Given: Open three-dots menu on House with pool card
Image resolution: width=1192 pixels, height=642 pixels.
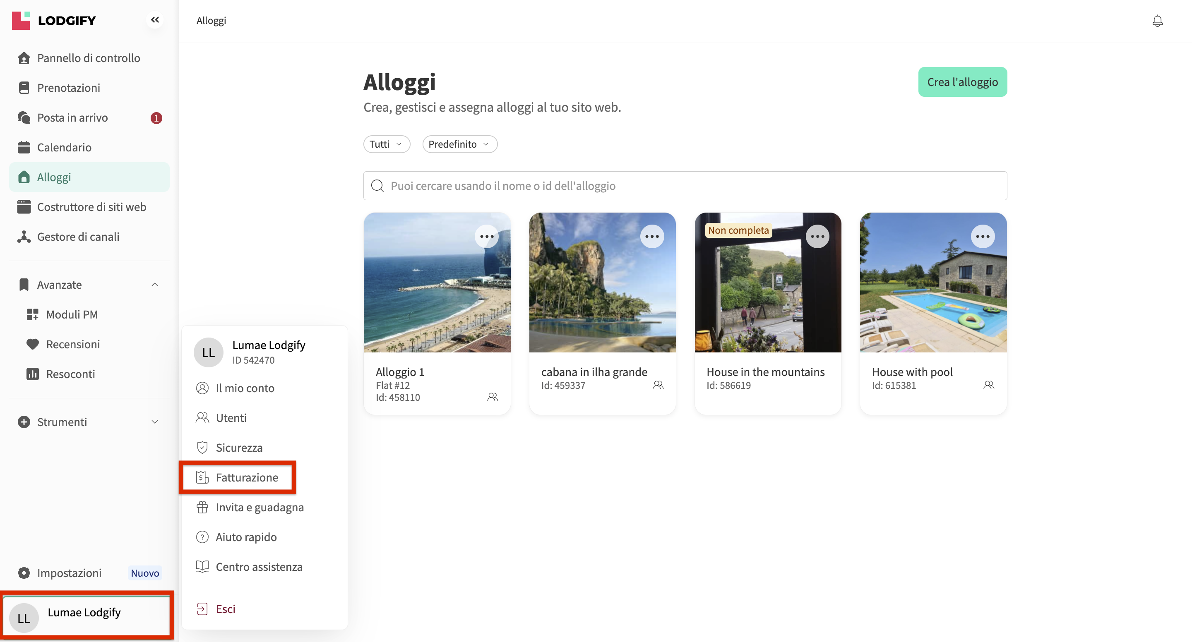Looking at the screenshot, I should click(983, 236).
